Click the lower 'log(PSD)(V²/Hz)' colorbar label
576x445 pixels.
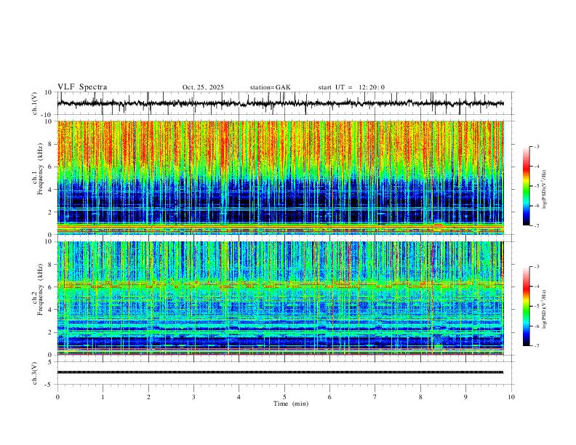[545, 309]
